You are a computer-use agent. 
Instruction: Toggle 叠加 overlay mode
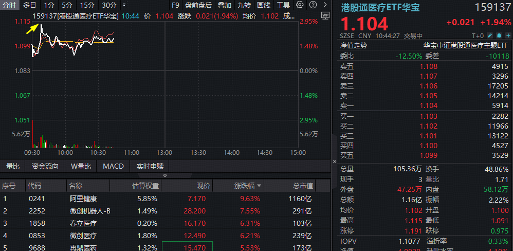224,5
